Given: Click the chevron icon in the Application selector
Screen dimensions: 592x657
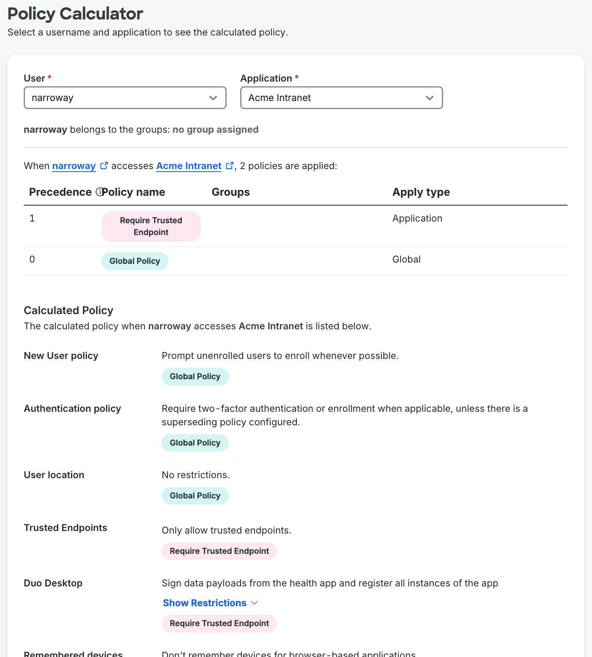Looking at the screenshot, I should pyautogui.click(x=430, y=98).
